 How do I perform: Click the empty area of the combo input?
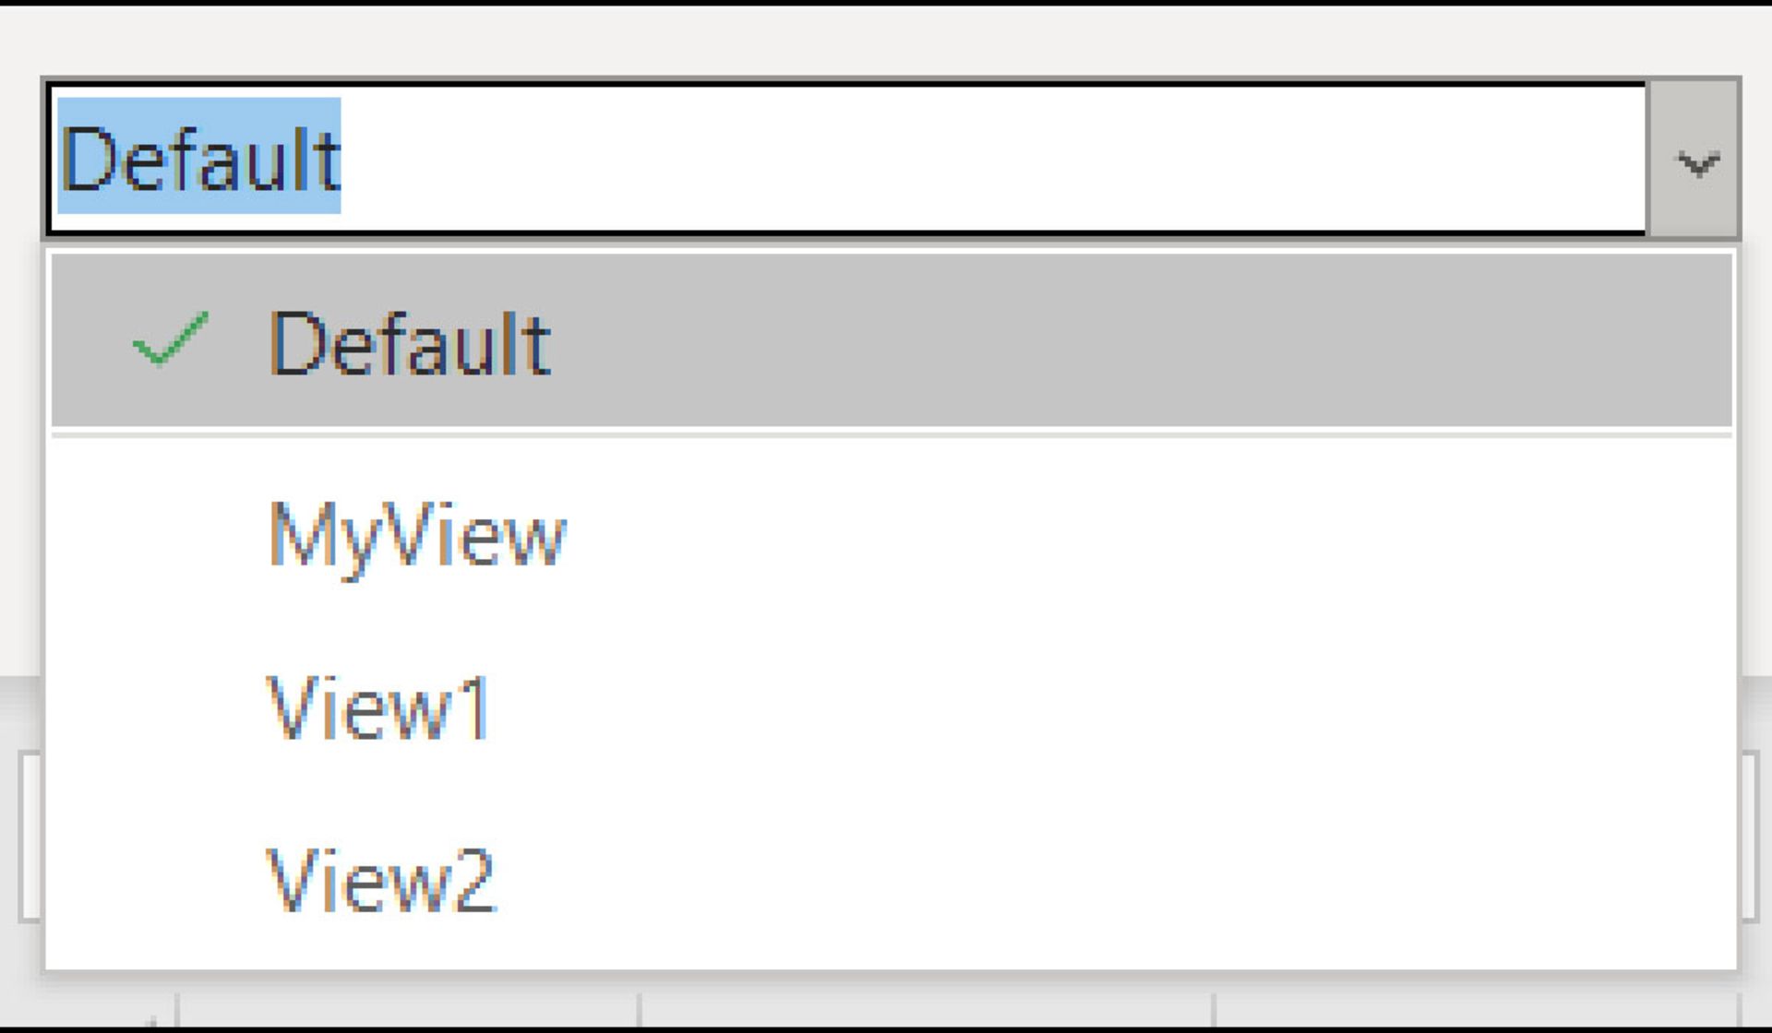993,159
